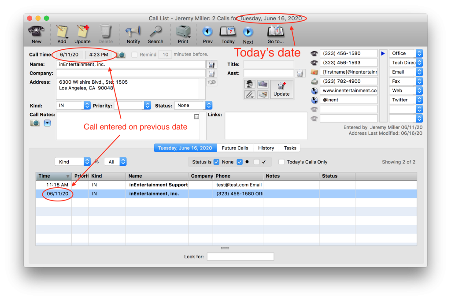Click the rolodex icon beside Asst field

pos(300,74)
